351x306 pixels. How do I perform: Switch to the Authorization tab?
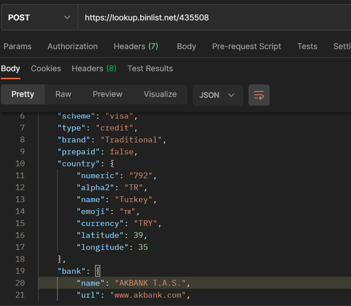click(72, 46)
